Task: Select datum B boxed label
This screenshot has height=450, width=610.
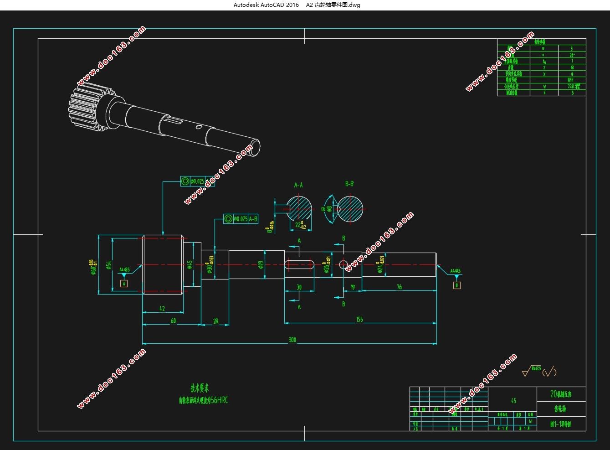Action: [x=457, y=285]
